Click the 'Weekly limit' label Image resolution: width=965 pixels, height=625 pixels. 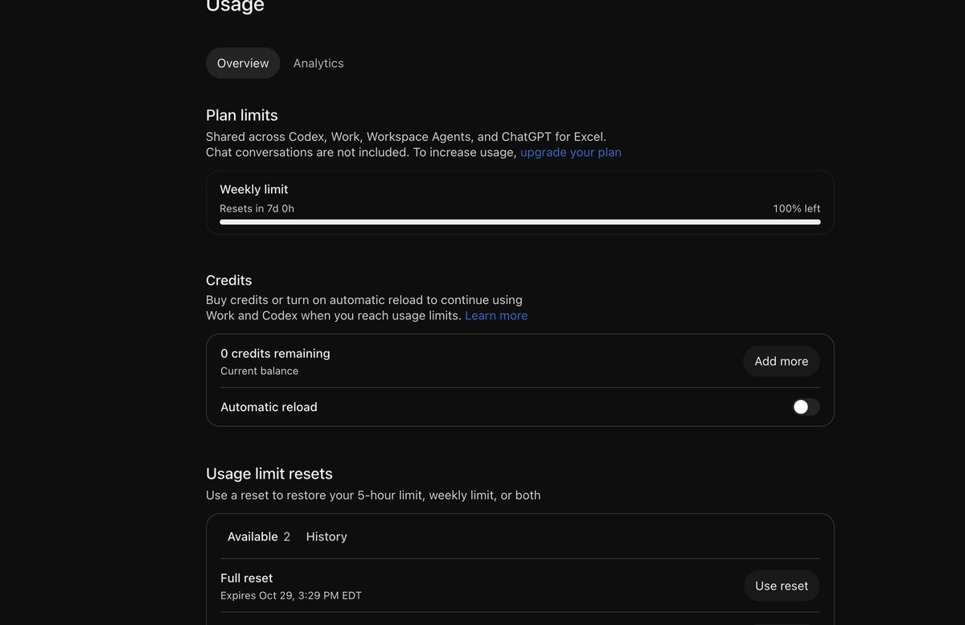253,189
